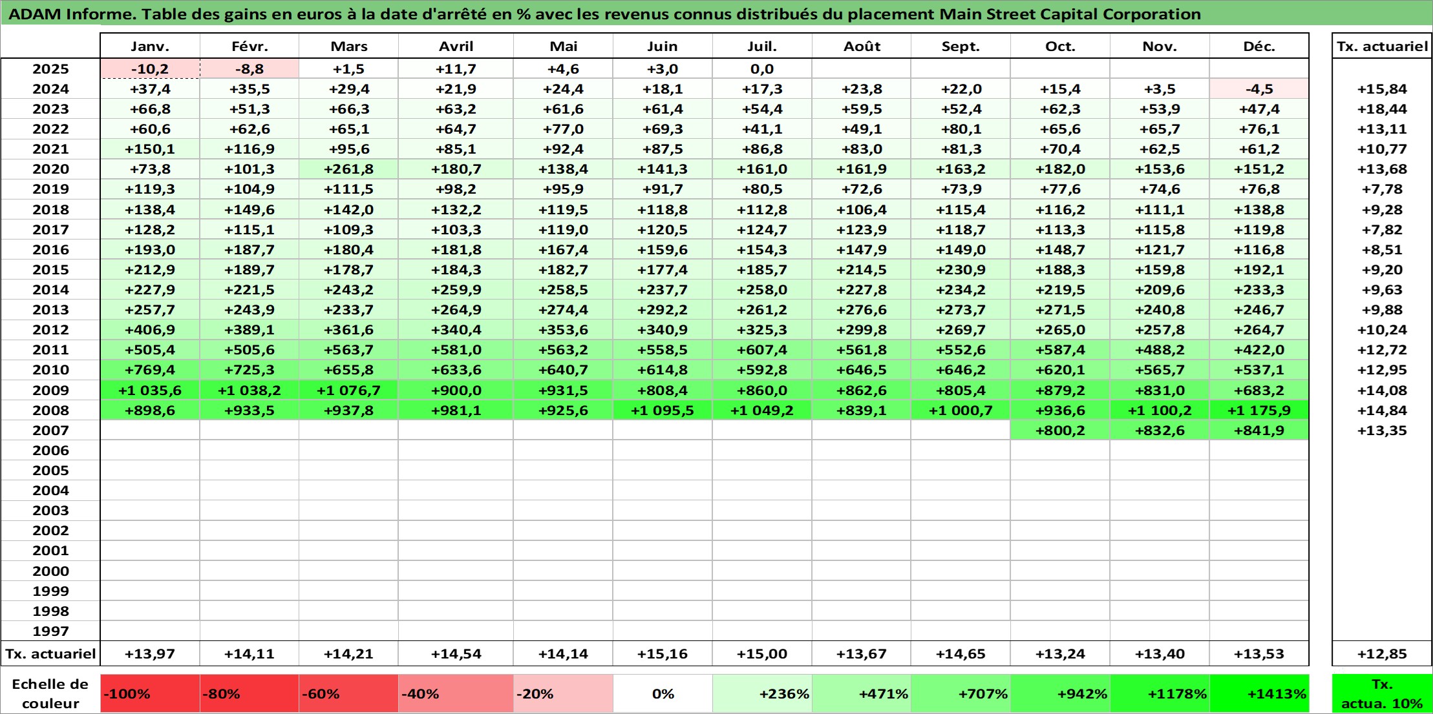Click cell value +230,9
Image resolution: width=1433 pixels, height=714 pixels.
point(961,270)
